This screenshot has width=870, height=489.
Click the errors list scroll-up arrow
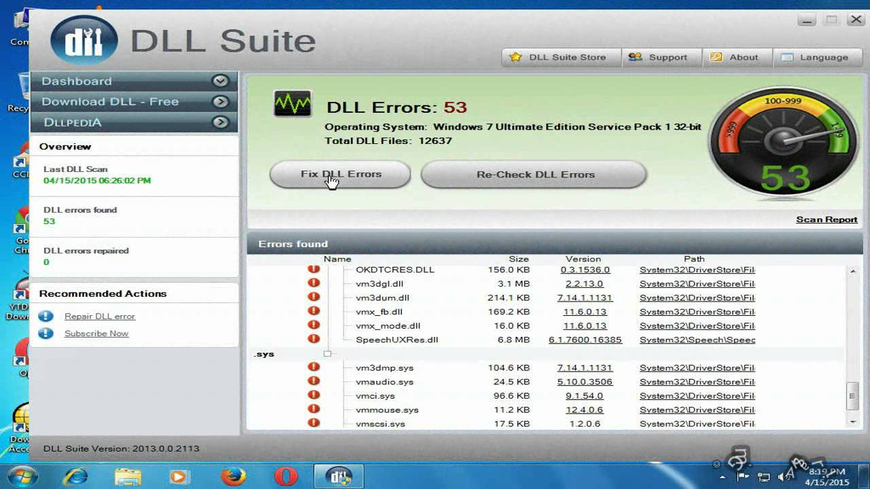(853, 271)
